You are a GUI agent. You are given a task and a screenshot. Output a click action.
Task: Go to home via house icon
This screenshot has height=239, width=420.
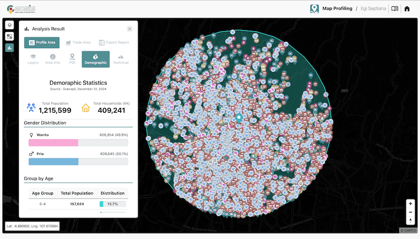point(407,9)
